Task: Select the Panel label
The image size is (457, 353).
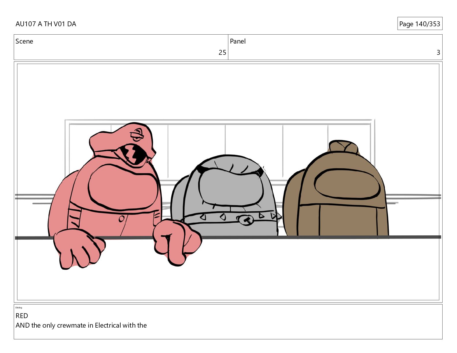Action: tap(238, 41)
